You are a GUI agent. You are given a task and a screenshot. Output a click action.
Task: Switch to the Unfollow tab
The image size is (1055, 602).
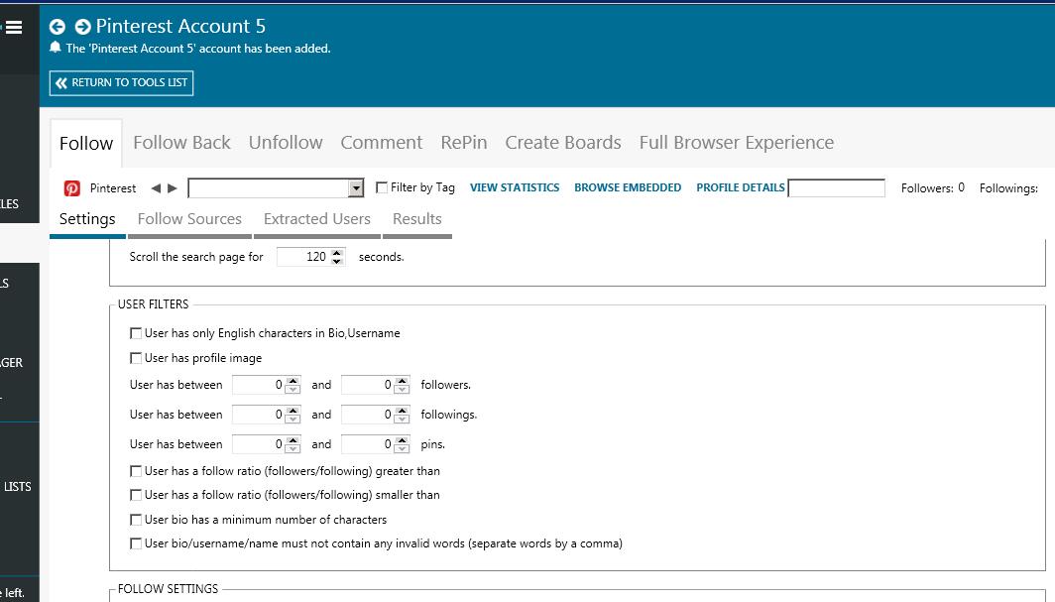pos(286,143)
